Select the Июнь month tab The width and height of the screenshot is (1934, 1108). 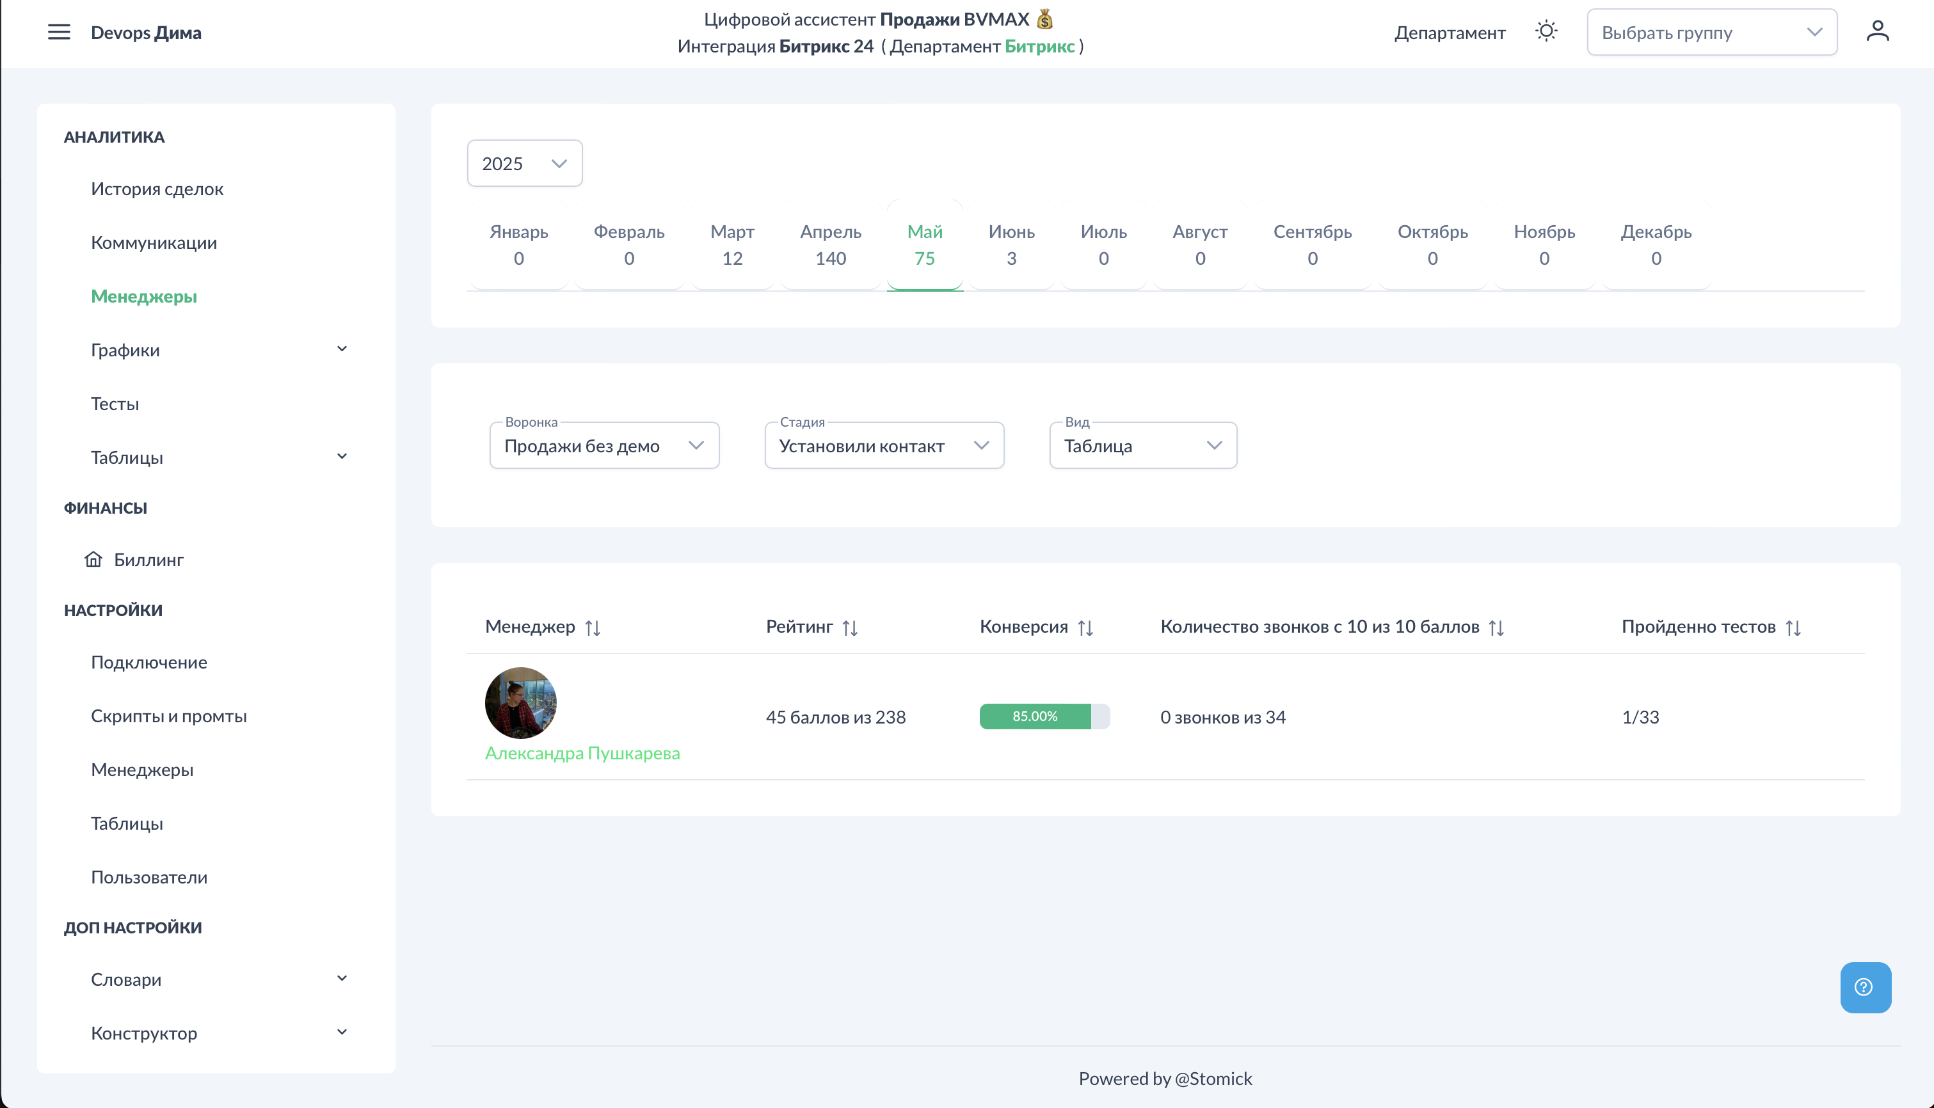tap(1011, 245)
